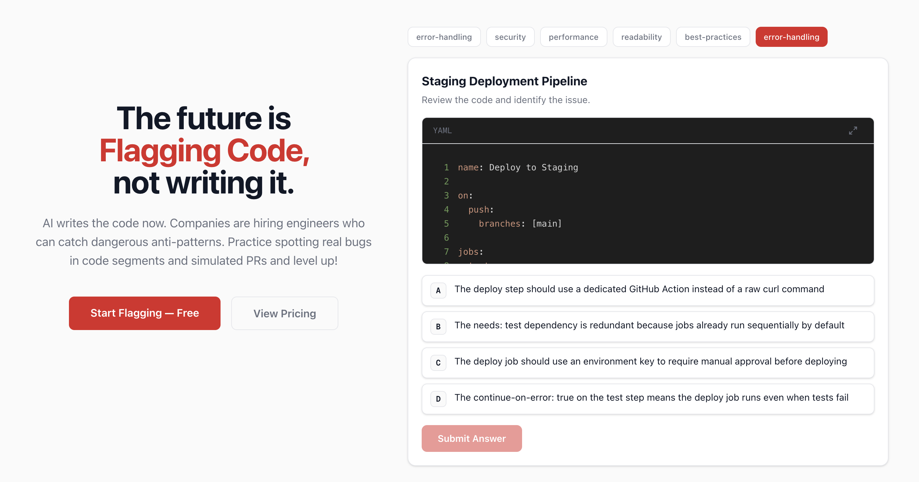Switch to the best-practices category tag

coord(713,37)
